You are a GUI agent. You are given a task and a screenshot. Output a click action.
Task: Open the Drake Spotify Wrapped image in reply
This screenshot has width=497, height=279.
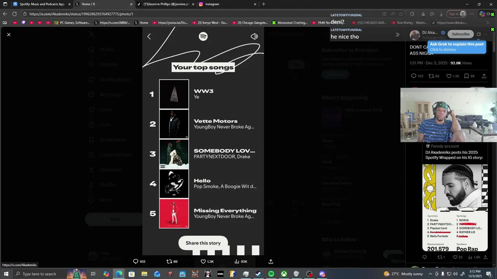(455, 208)
